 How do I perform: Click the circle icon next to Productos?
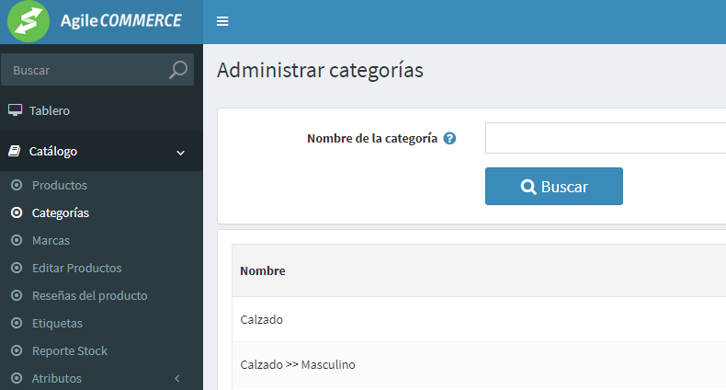[17, 185]
